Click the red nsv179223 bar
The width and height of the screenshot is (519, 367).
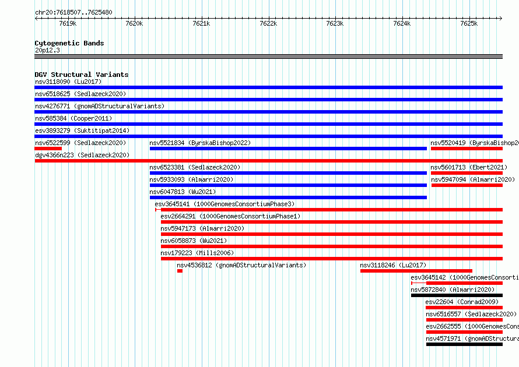click(x=332, y=259)
